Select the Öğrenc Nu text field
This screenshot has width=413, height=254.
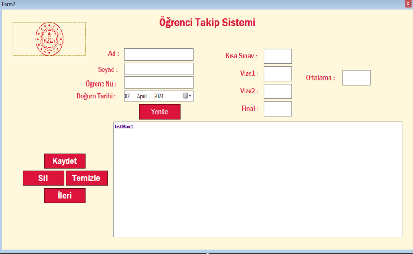(x=158, y=82)
